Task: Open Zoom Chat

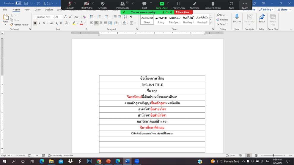Action: tap(144, 5)
